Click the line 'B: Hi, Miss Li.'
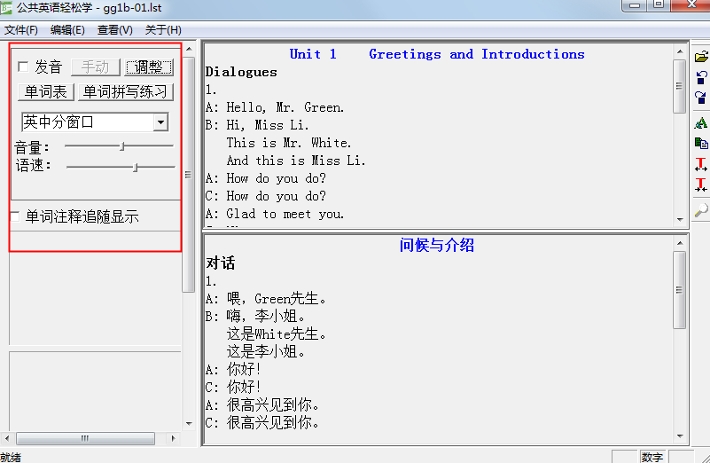 click(x=257, y=125)
